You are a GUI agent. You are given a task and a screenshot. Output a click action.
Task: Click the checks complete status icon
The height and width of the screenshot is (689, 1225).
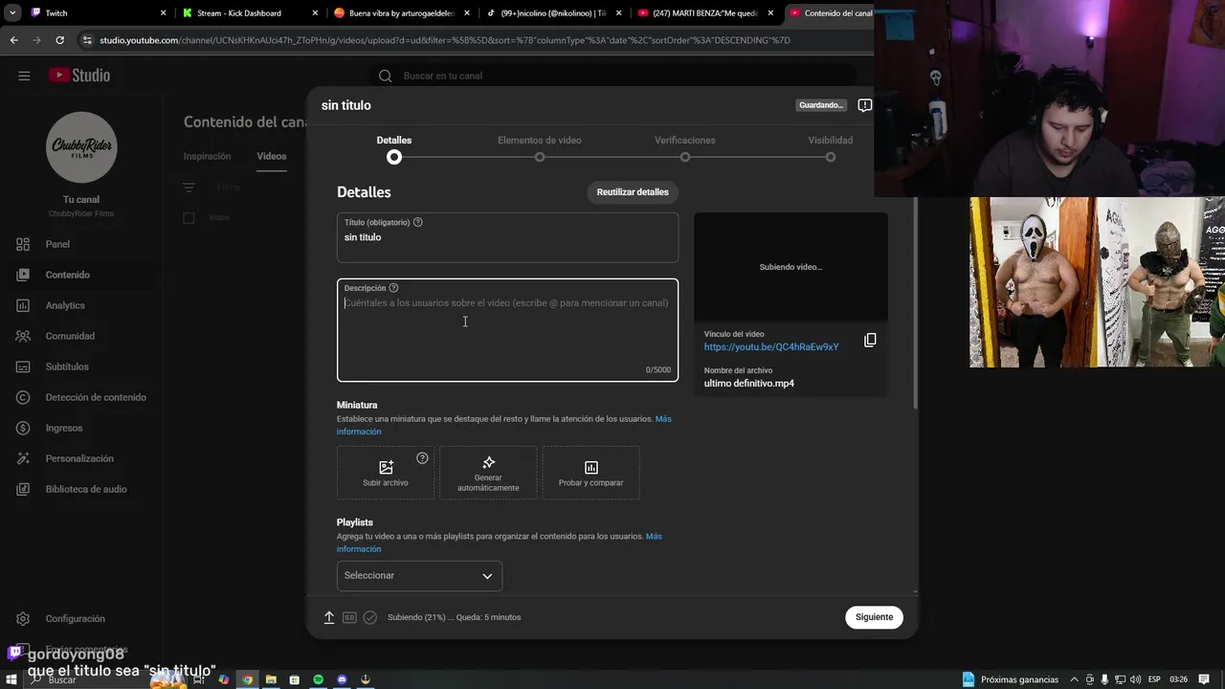(370, 617)
